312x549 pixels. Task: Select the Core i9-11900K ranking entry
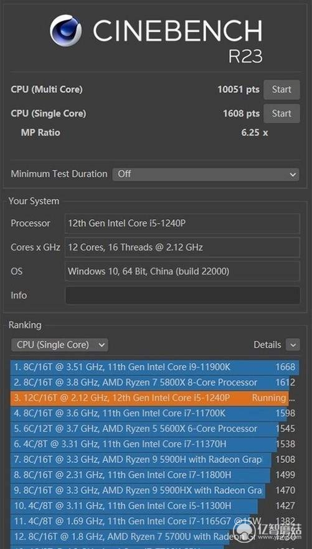154,367
